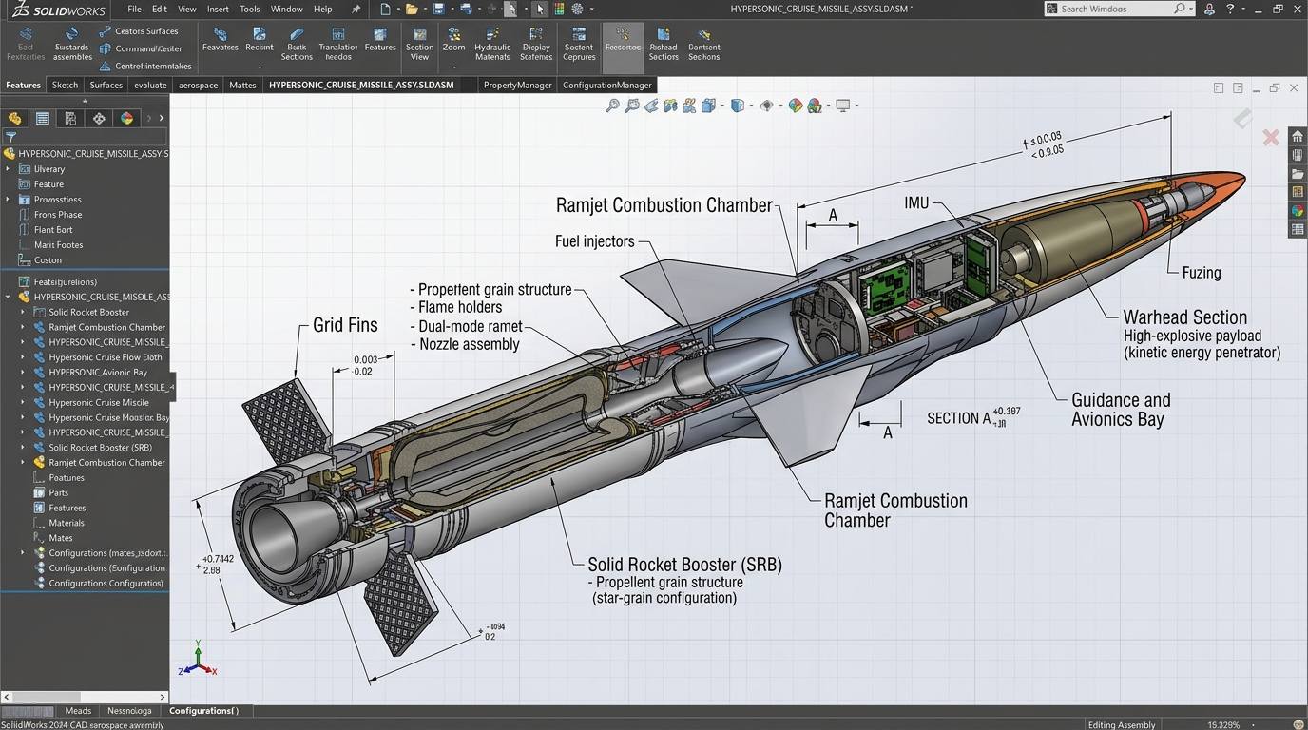Click the Print icon
Screen dimensions: 1308x730
point(465,9)
